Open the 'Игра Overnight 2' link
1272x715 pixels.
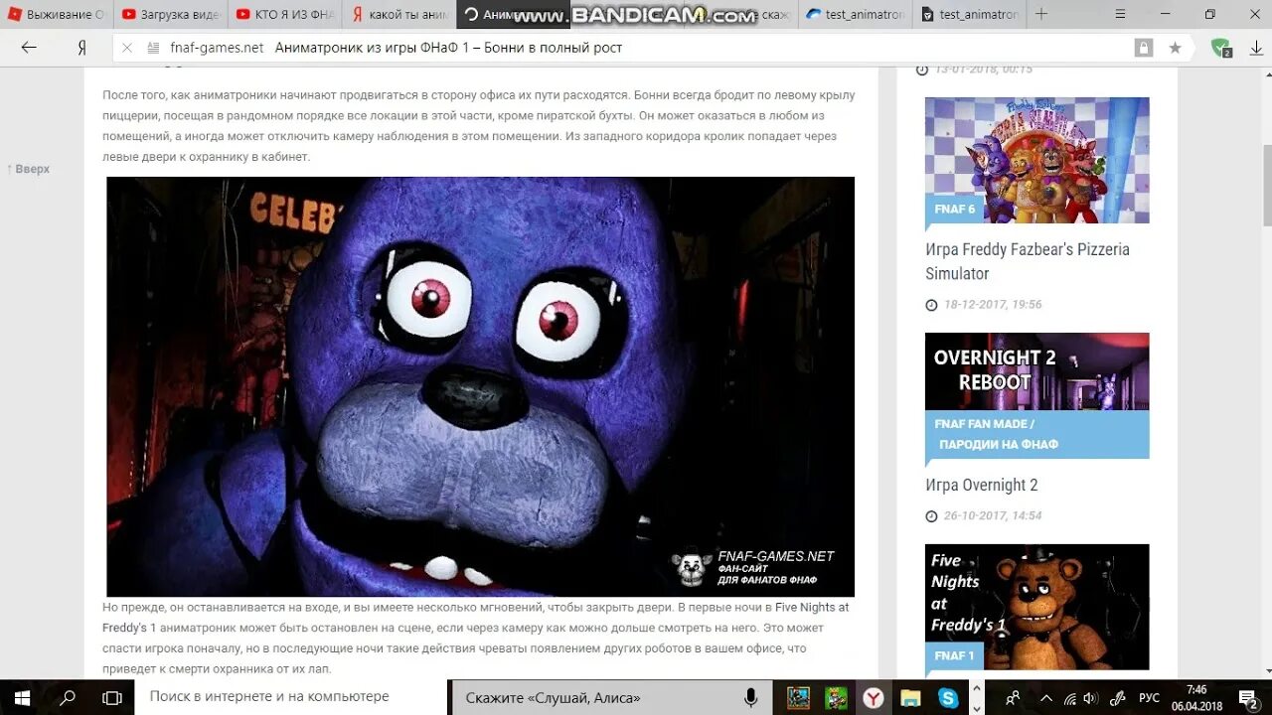(982, 485)
